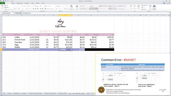The image size is (171, 96).
Task: Click the Decrease Font Size icon
Action: (30, 6)
